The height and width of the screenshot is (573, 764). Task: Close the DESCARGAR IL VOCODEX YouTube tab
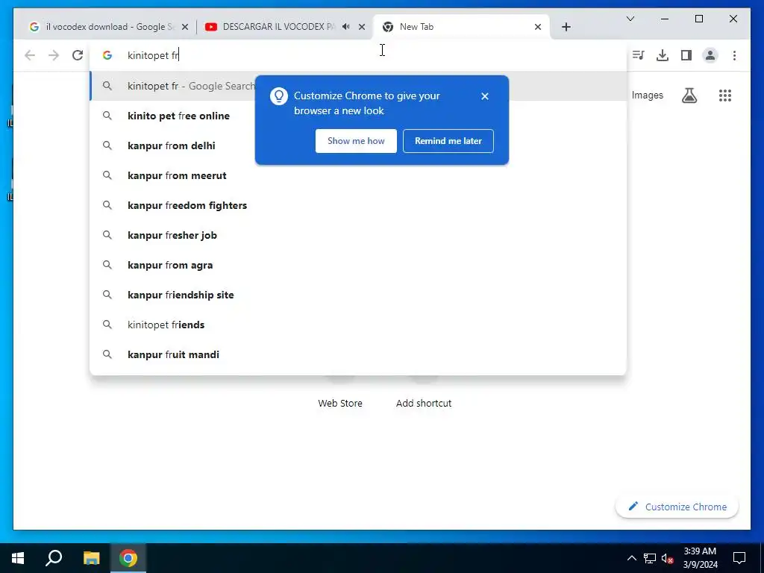pyautogui.click(x=362, y=28)
